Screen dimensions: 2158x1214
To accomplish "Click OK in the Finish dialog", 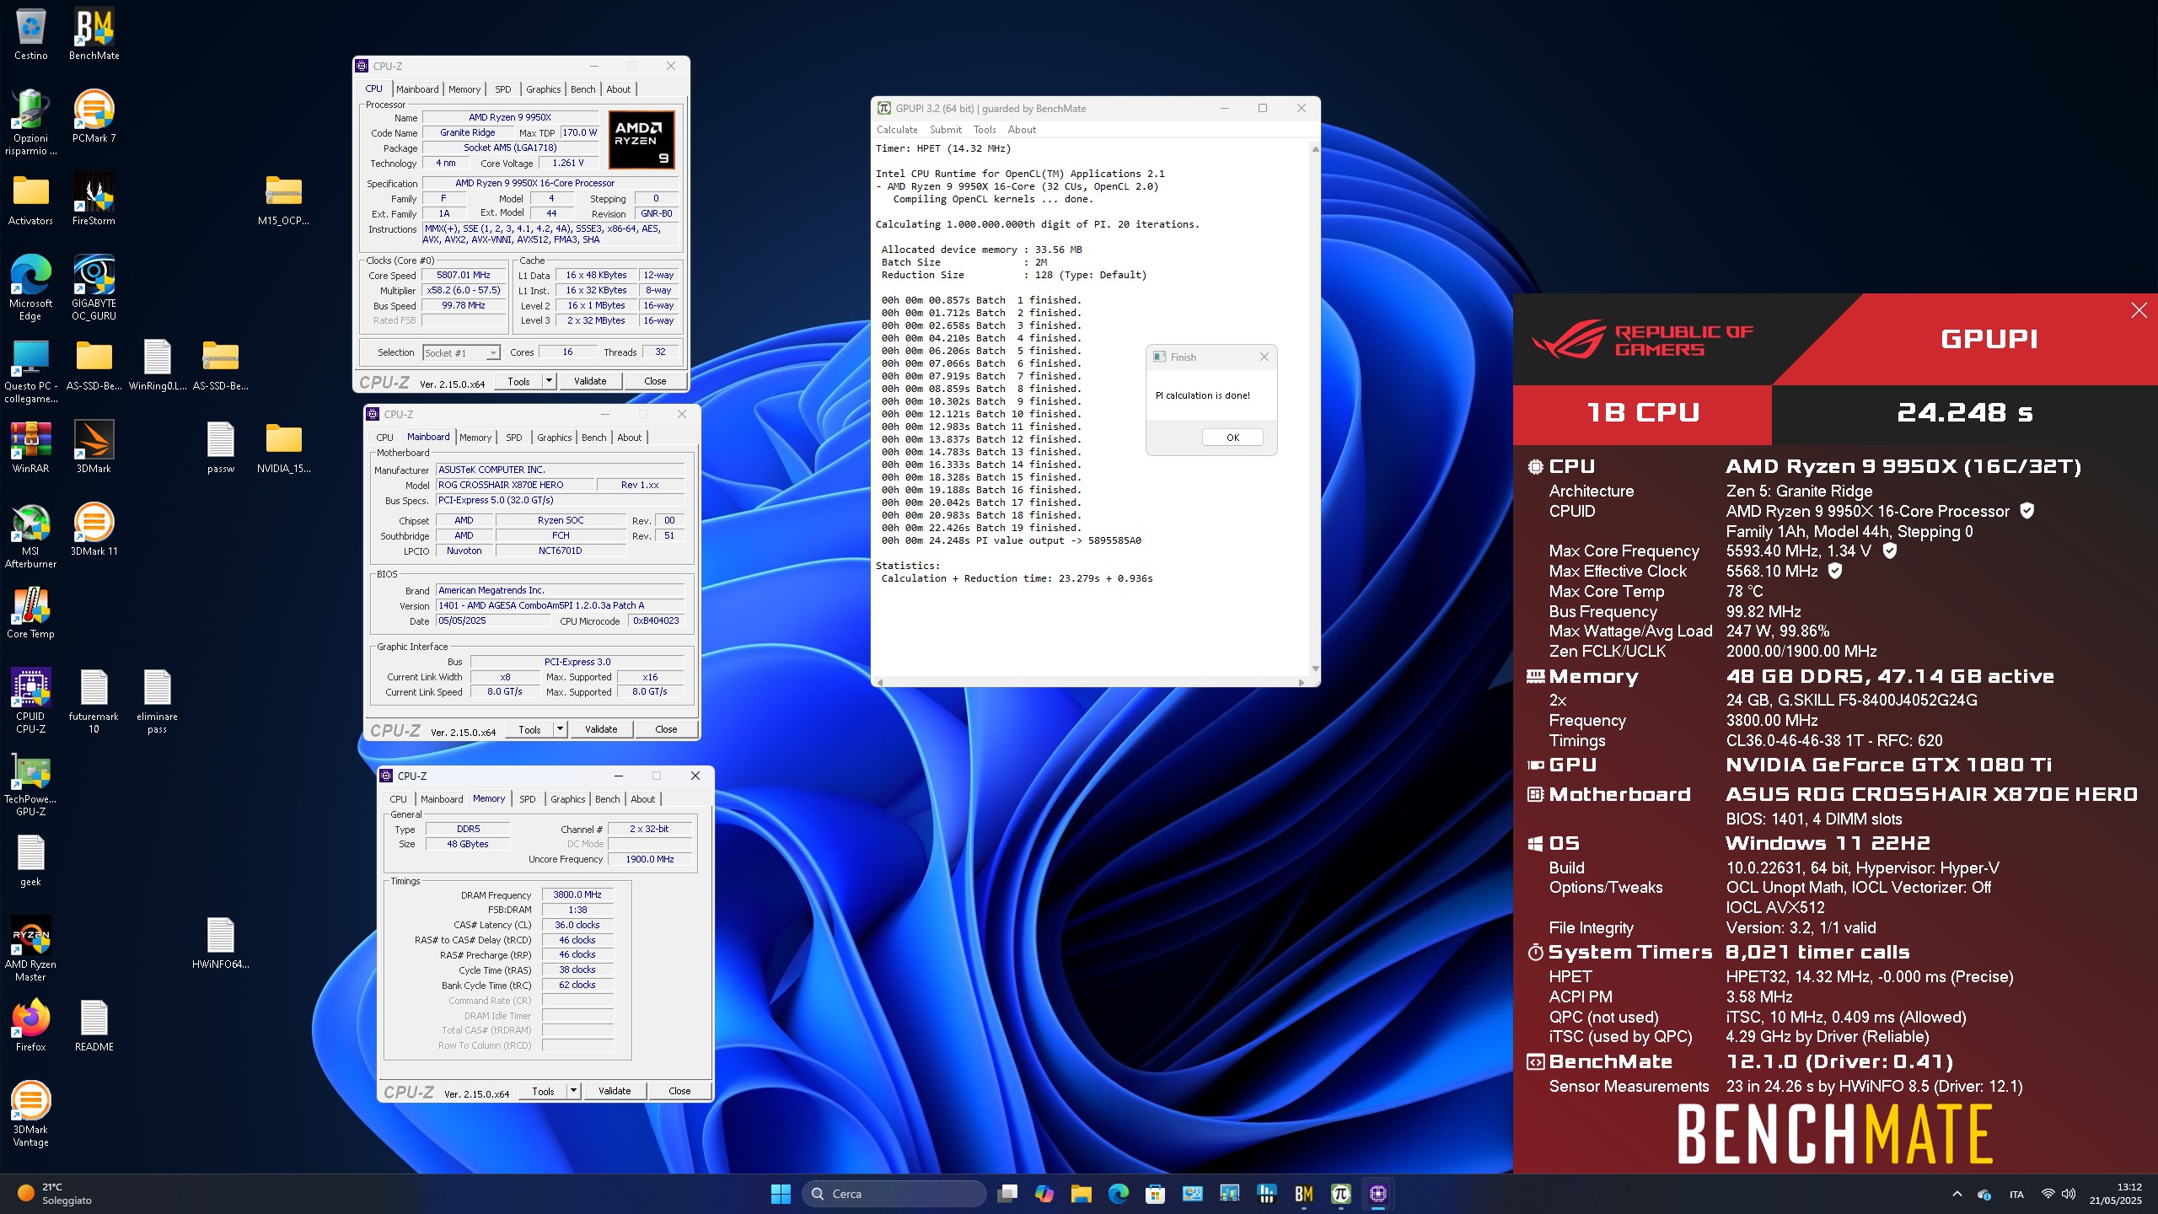I will [x=1232, y=438].
